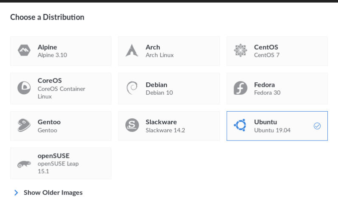Click the CoreOS logo icon
The height and width of the screenshot is (213, 338).
tap(24, 88)
